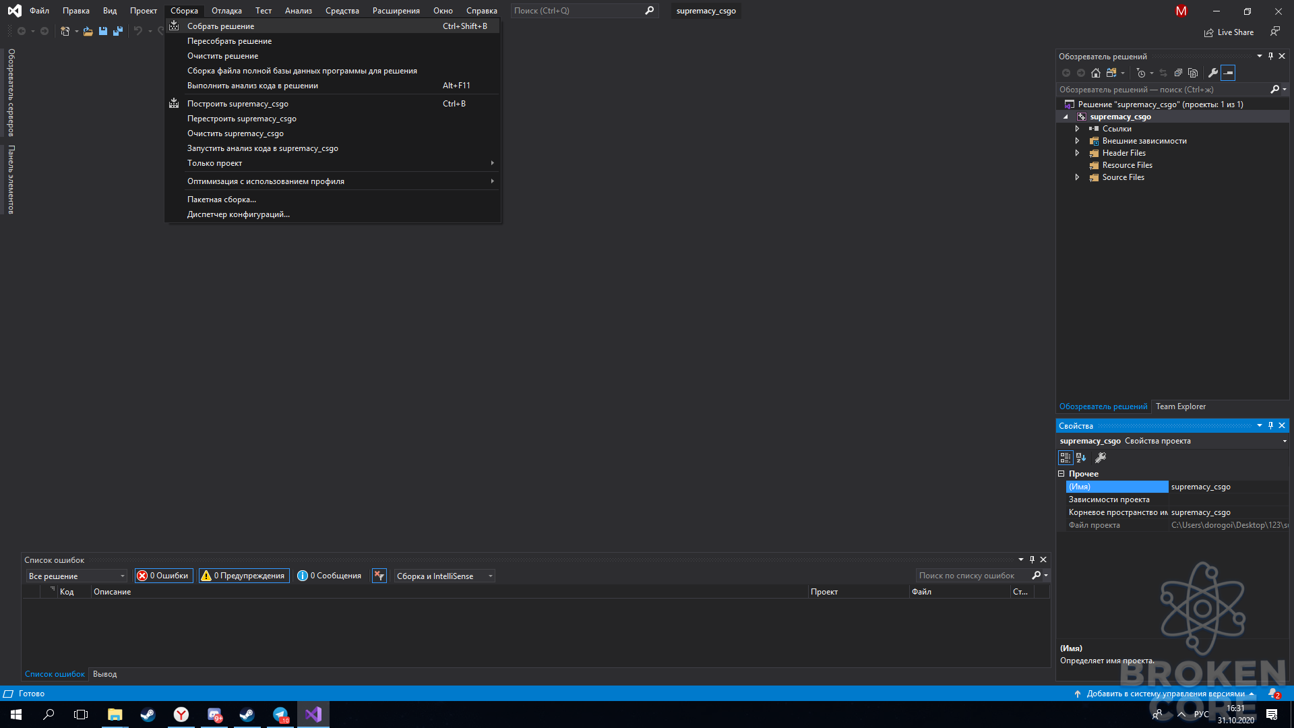Screen dimensions: 1294x728
Task: Click the Solution Explorer search field
Action: pyautogui.click(x=1163, y=90)
